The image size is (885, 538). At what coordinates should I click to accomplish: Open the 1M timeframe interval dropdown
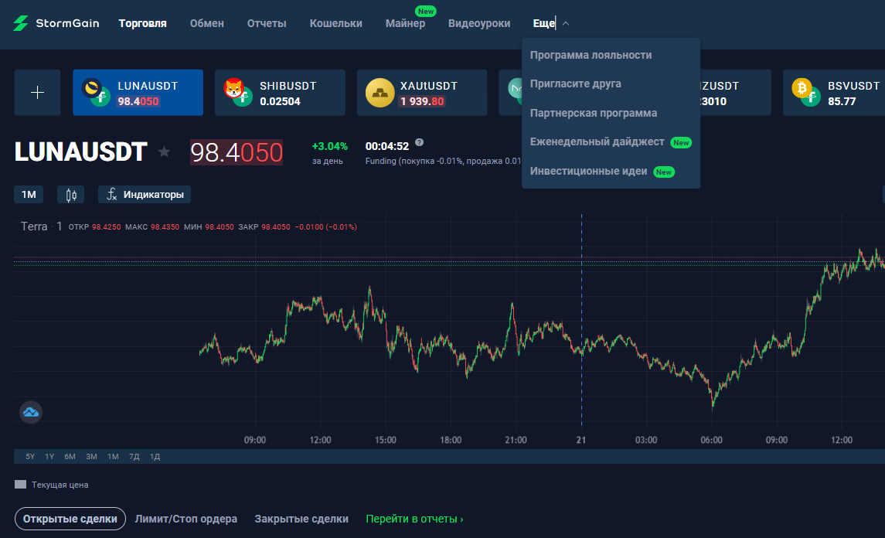pos(29,195)
